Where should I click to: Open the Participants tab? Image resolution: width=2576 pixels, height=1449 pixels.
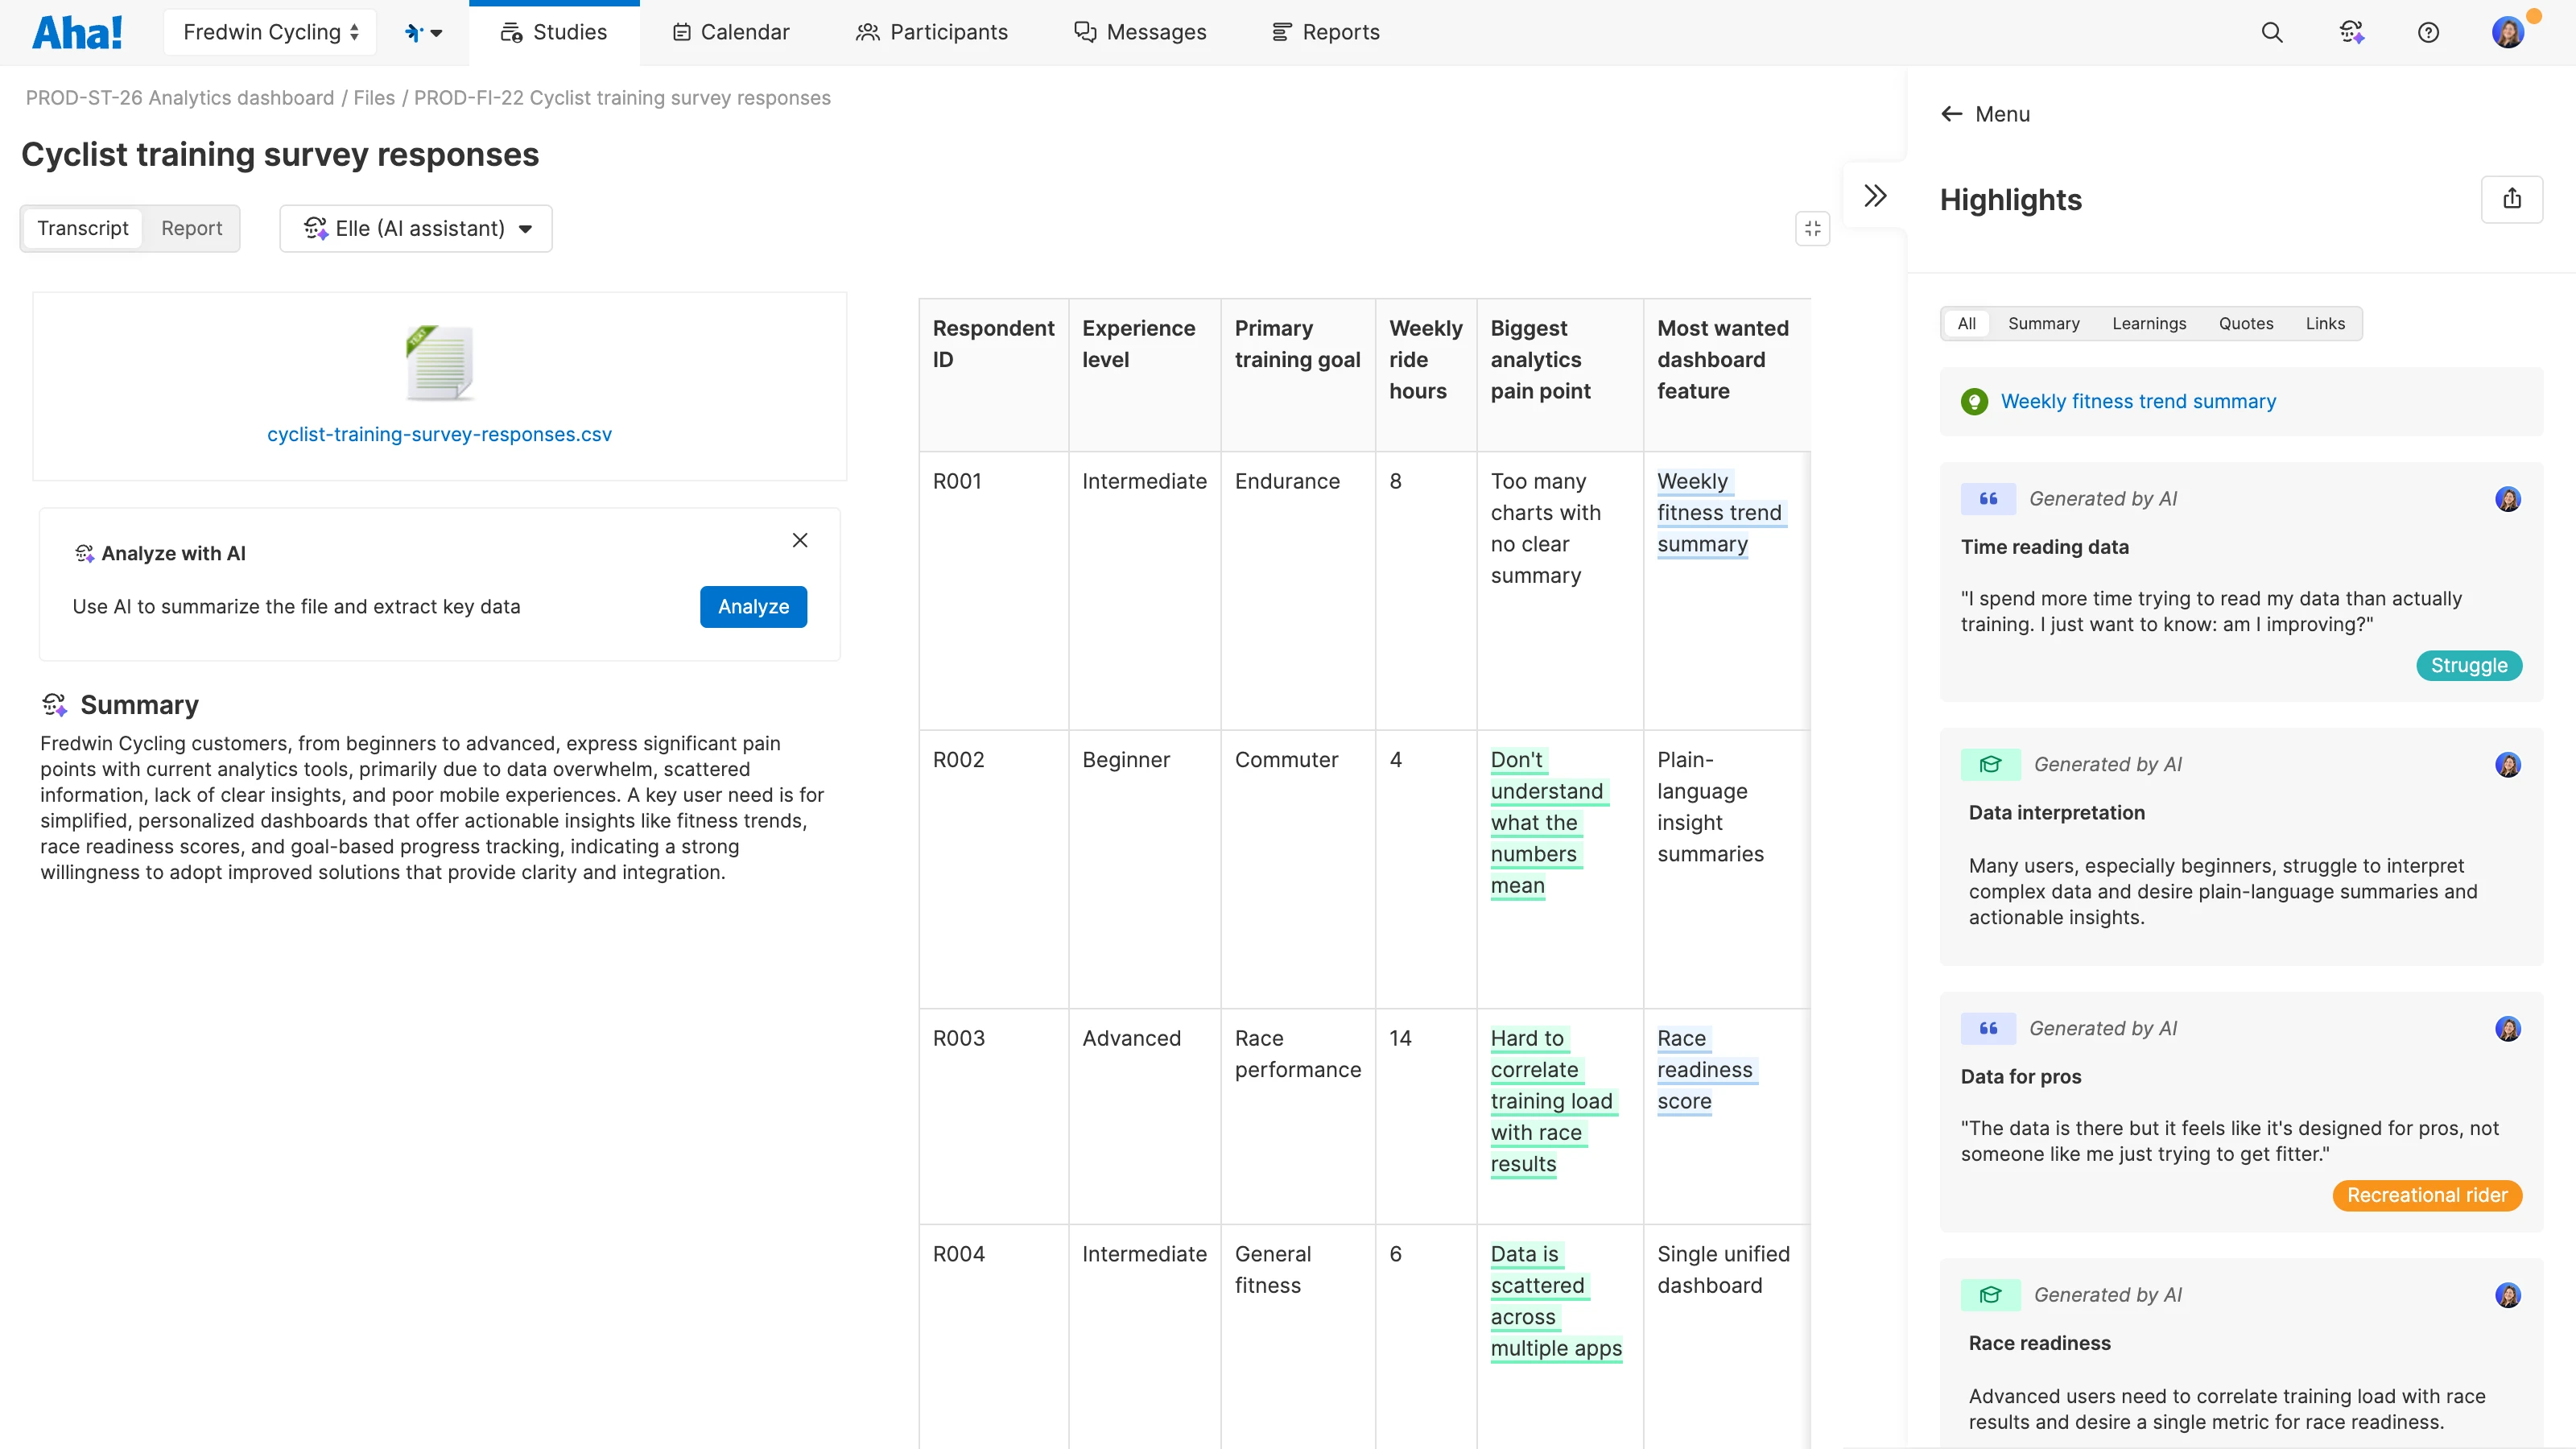pos(932,32)
